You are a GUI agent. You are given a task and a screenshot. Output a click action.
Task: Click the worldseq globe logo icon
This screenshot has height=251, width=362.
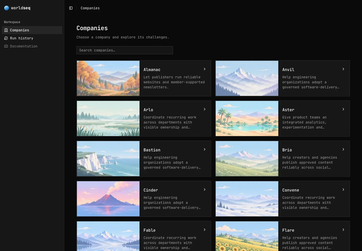click(x=7, y=8)
